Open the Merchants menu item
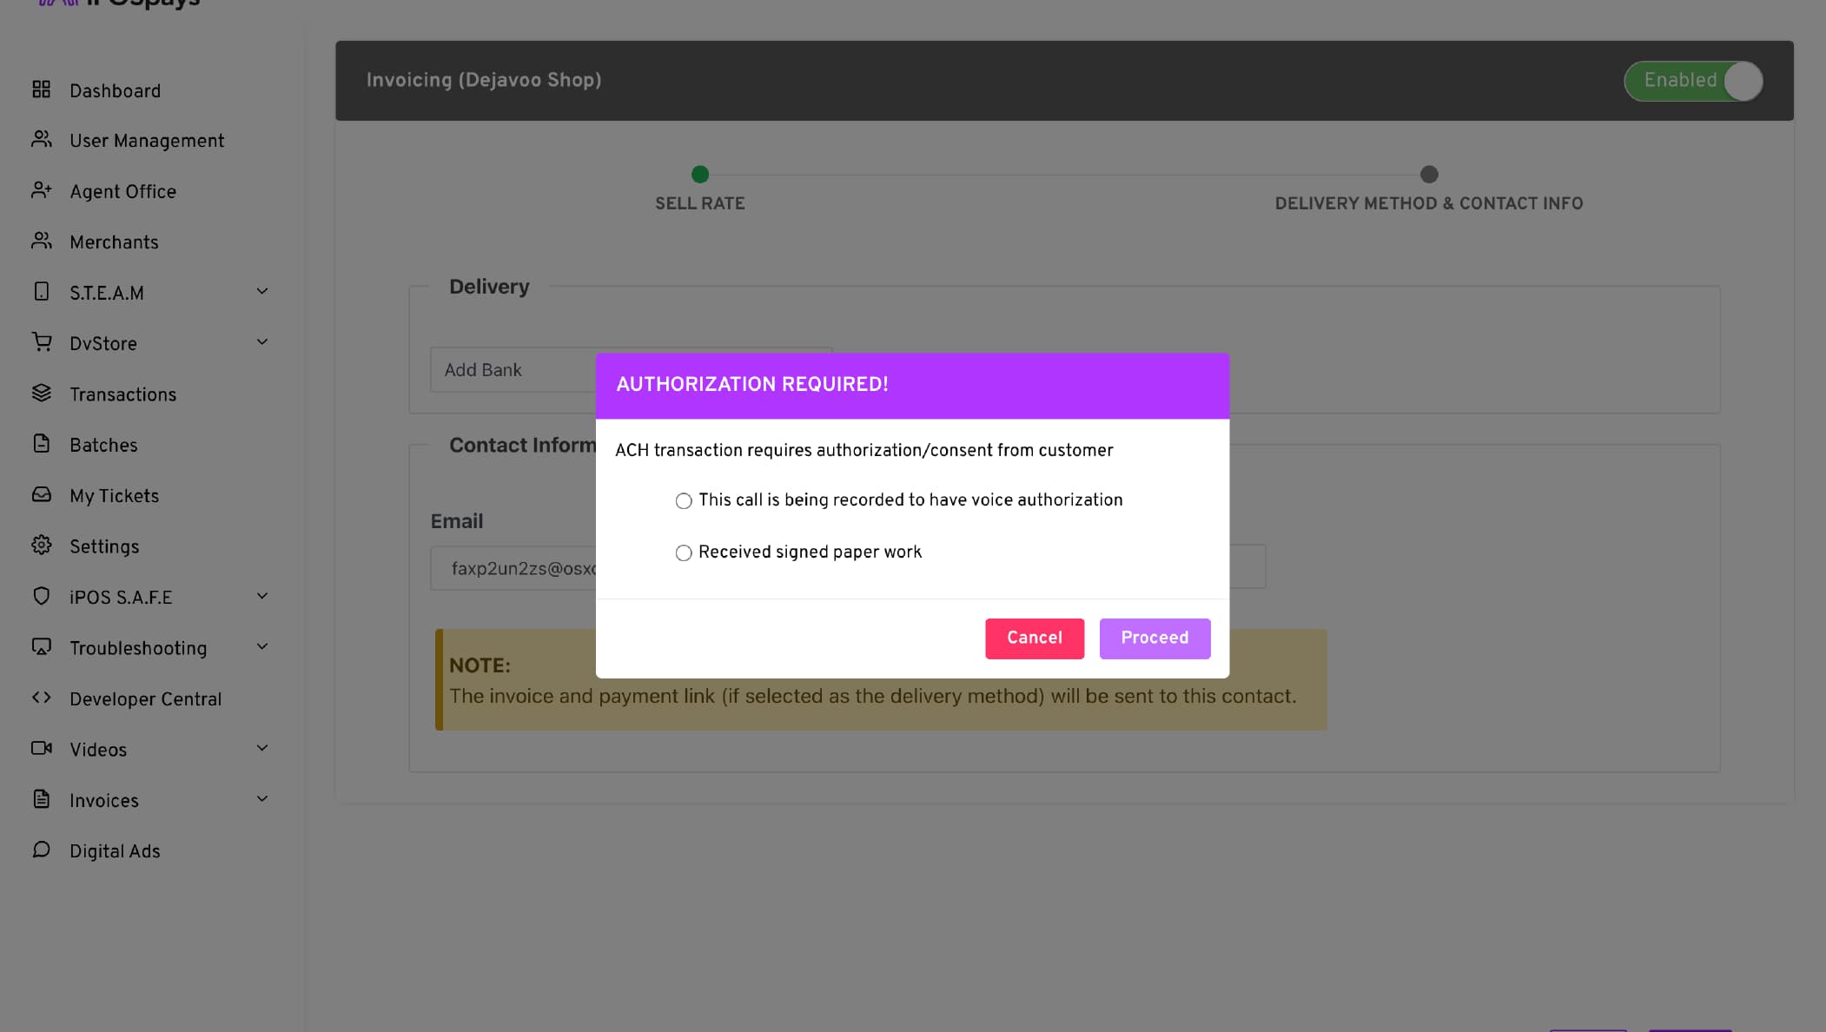 (114, 242)
